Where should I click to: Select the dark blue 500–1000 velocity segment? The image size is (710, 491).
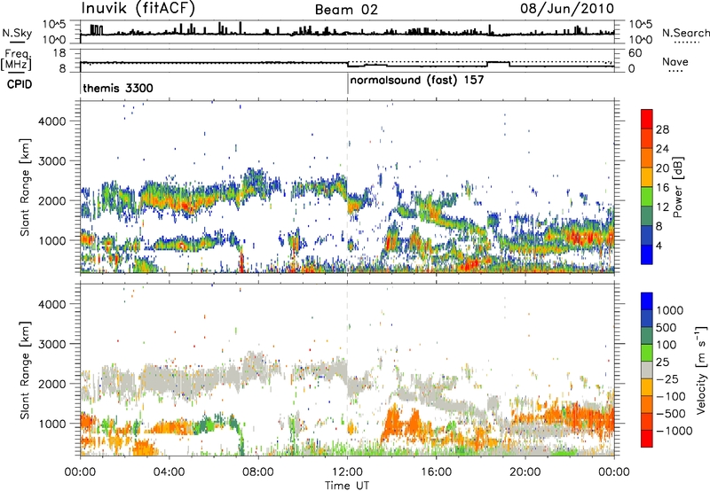[x=647, y=319]
